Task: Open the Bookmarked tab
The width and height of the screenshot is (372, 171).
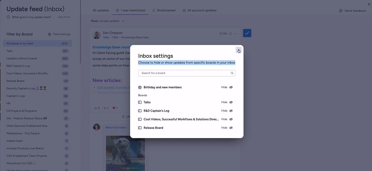Action: click(x=164, y=10)
